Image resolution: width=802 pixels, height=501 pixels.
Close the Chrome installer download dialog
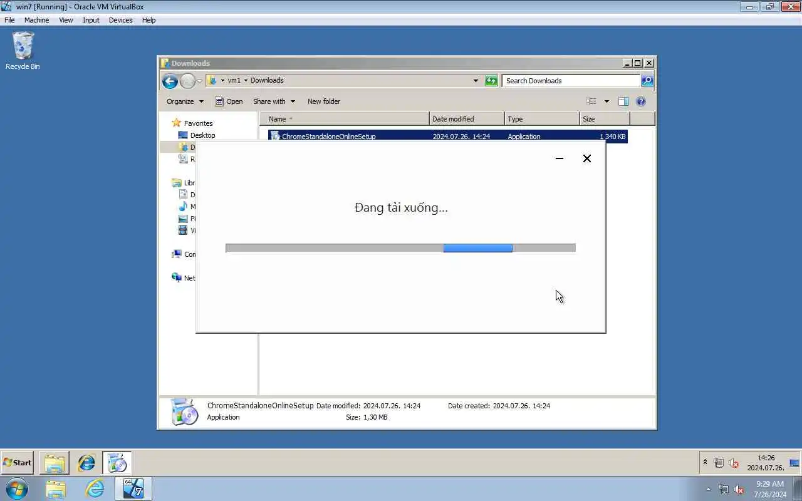click(587, 158)
